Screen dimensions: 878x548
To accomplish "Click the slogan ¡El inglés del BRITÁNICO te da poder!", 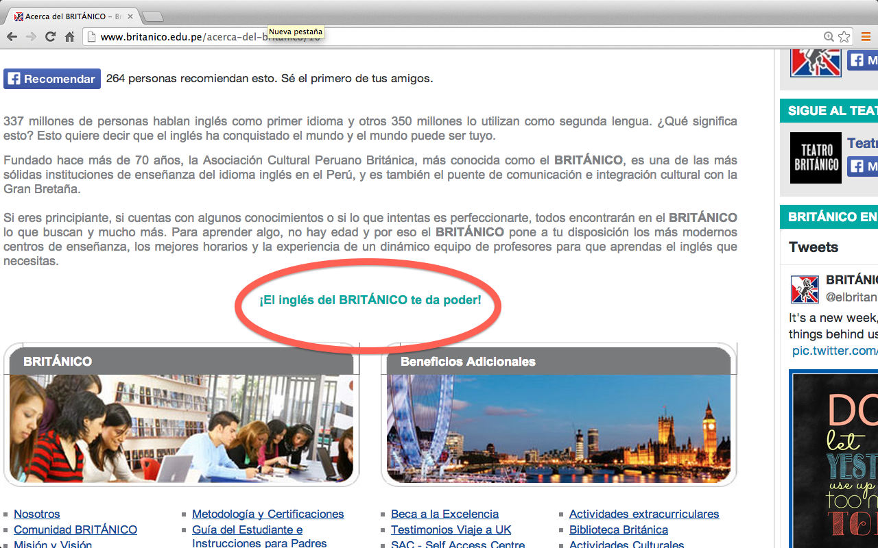I will click(370, 300).
